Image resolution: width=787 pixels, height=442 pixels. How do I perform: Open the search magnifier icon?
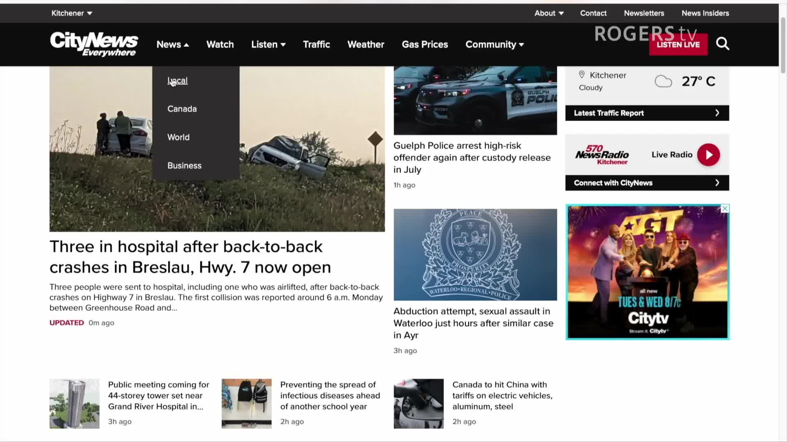pos(723,44)
